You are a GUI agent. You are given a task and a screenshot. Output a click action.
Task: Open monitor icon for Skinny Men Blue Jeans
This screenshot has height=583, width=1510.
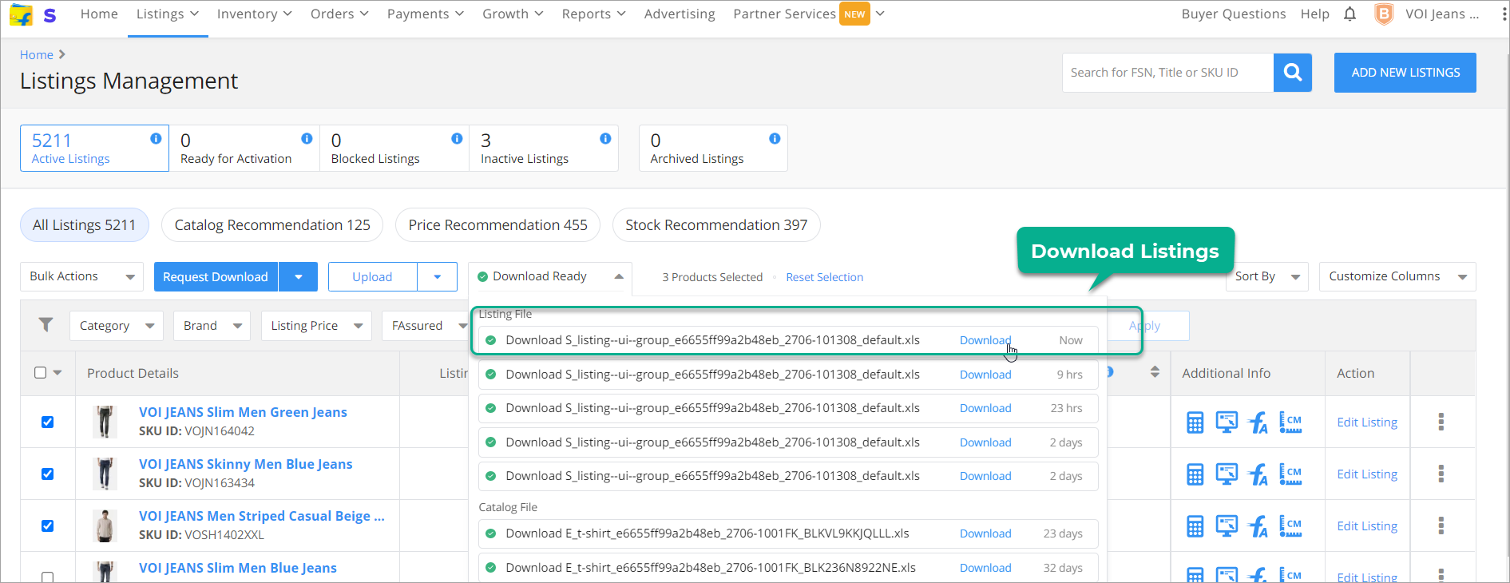tap(1227, 474)
